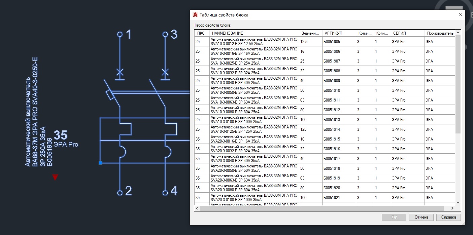Select the cell Б0051907
473x235 pixels.
tap(339, 61)
